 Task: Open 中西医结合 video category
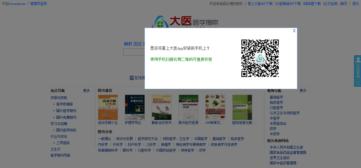pyautogui.click(x=278, y=123)
